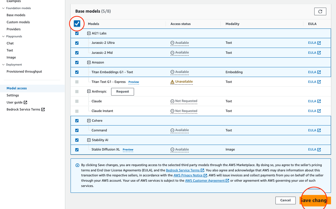Click the Modality column header
Image resolution: width=336 pixels, height=209 pixels.
(x=232, y=24)
